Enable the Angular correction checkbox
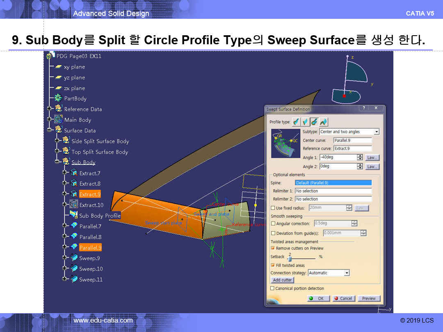443x332 pixels. 273,223
